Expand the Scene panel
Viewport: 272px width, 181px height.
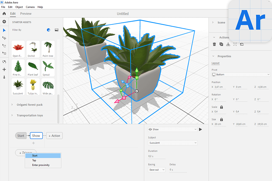[213, 22]
